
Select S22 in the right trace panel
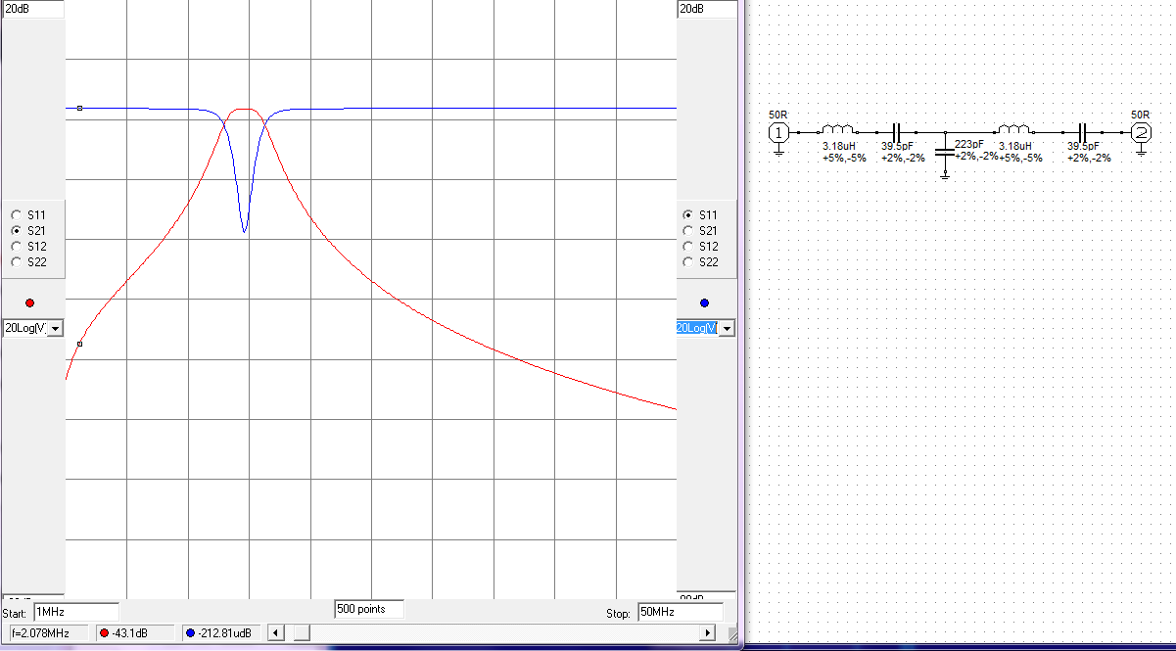687,261
